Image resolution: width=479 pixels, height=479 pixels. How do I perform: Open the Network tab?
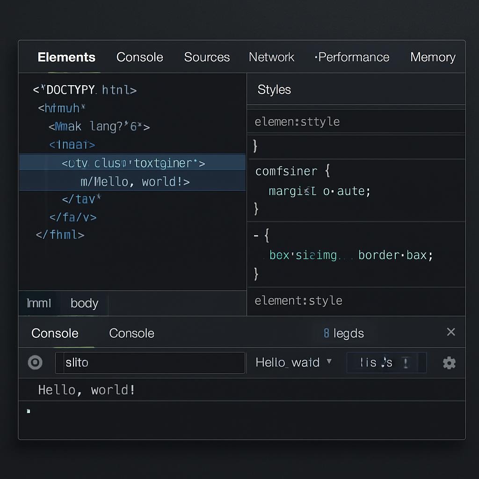[271, 57]
